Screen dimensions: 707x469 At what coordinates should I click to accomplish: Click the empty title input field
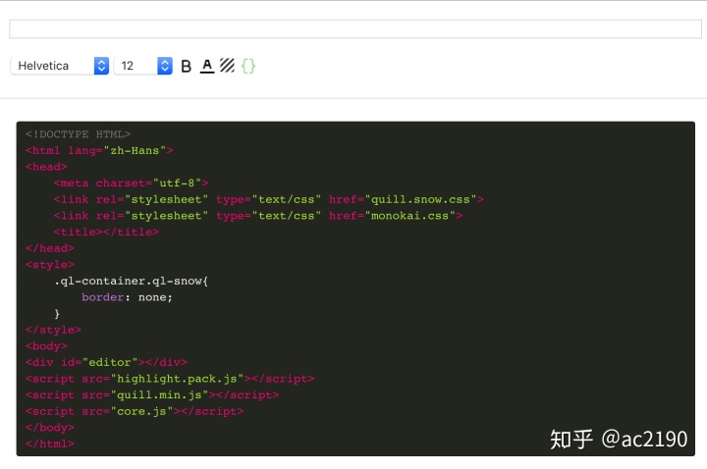(x=355, y=28)
